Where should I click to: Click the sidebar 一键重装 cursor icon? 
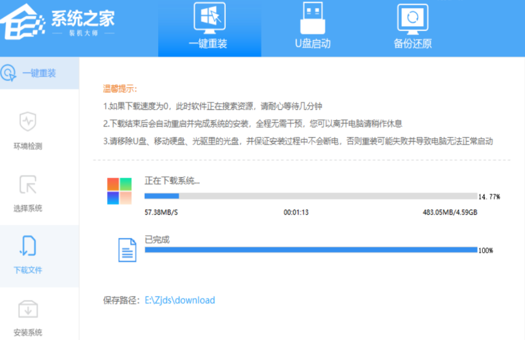click(x=9, y=73)
